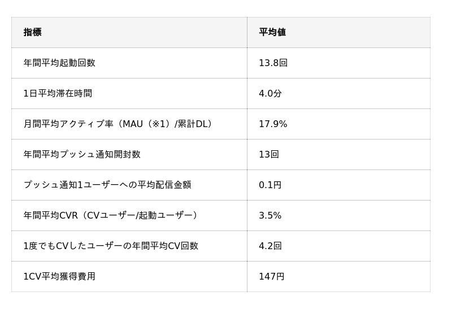Select the プッシュ通知1ユーザーへの平均配信金額 label
Viewport: 452px width, 309px height.
click(x=107, y=185)
